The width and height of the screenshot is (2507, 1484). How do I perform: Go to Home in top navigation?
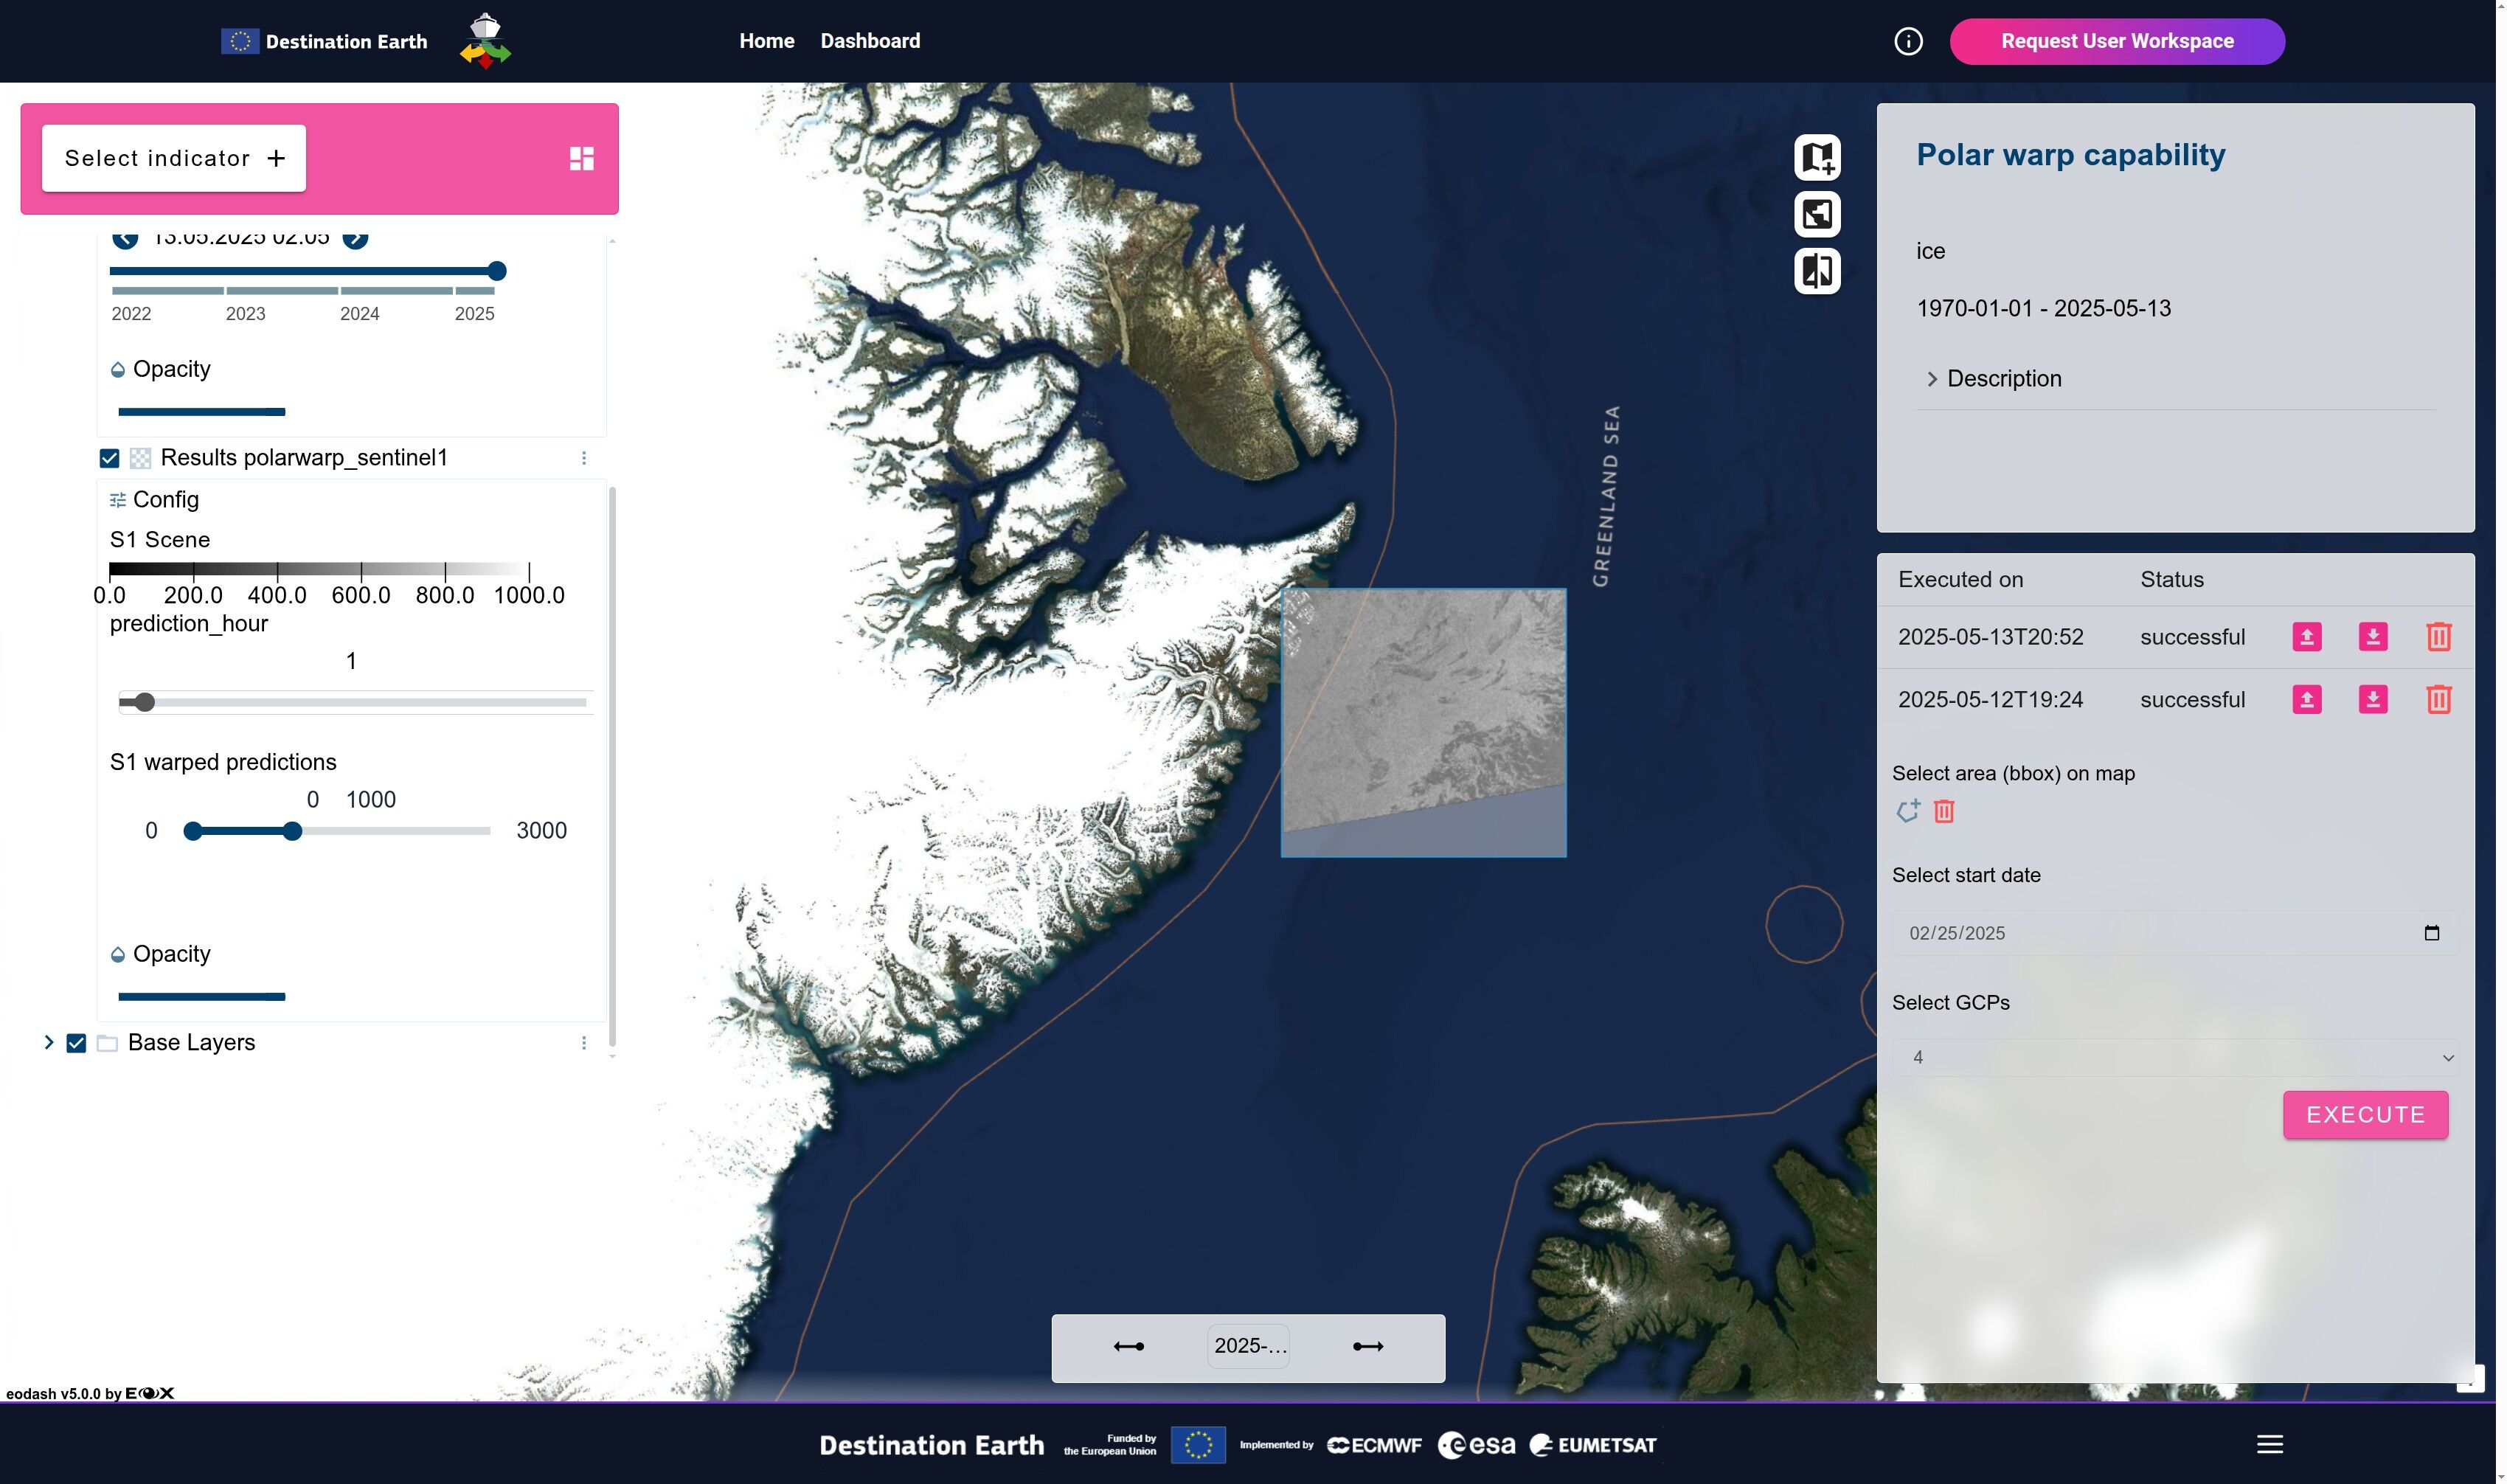pos(766,41)
